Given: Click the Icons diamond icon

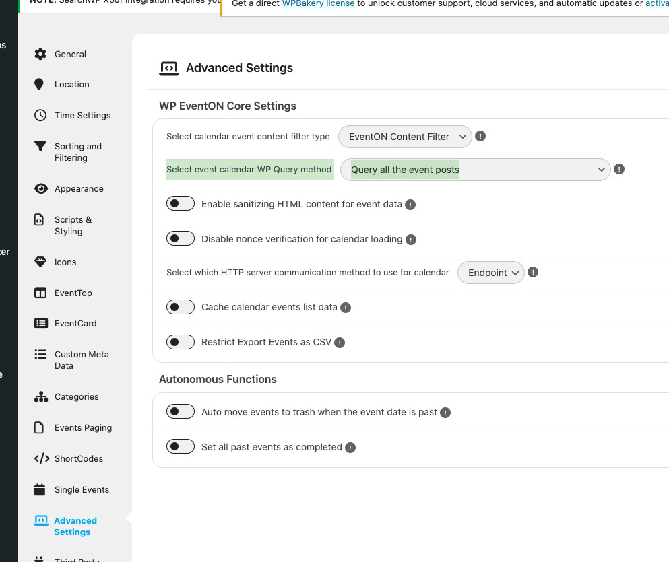Looking at the screenshot, I should pos(40,262).
